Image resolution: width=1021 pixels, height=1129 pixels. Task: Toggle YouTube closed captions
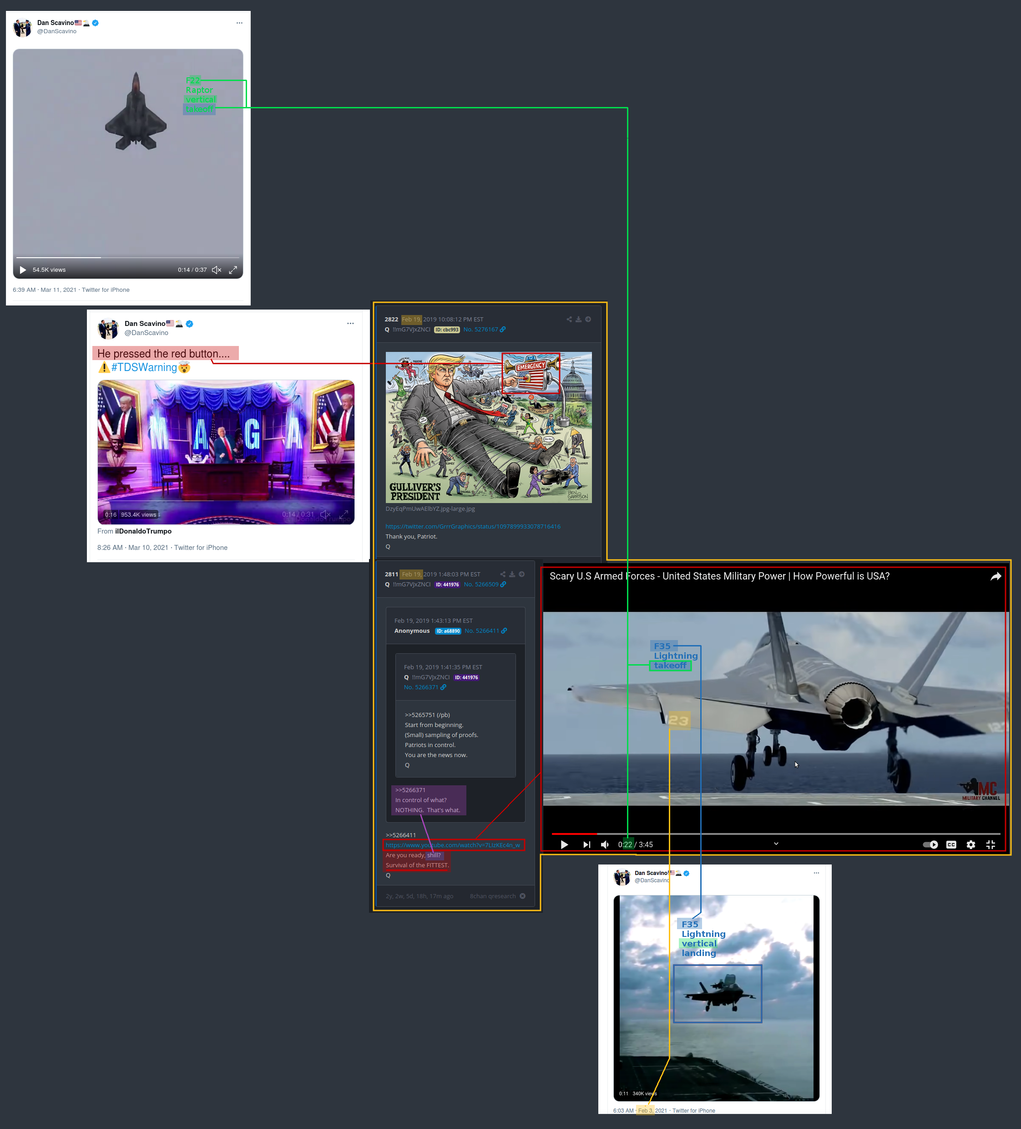click(951, 844)
